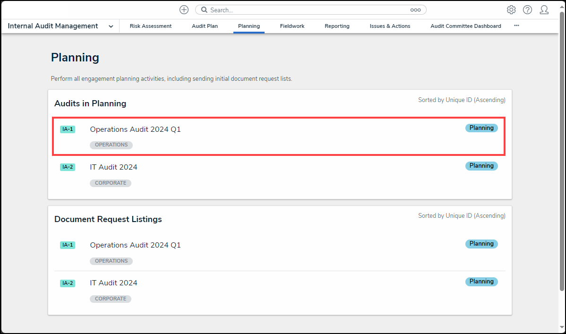The width and height of the screenshot is (566, 334).
Task: Expand the Internal Audit Management dropdown
Action: point(111,26)
